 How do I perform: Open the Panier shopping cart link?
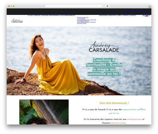coord(132,11)
